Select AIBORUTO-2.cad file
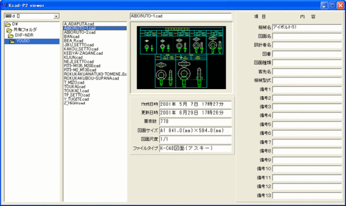Screen dimensions: 346x206 80,32
